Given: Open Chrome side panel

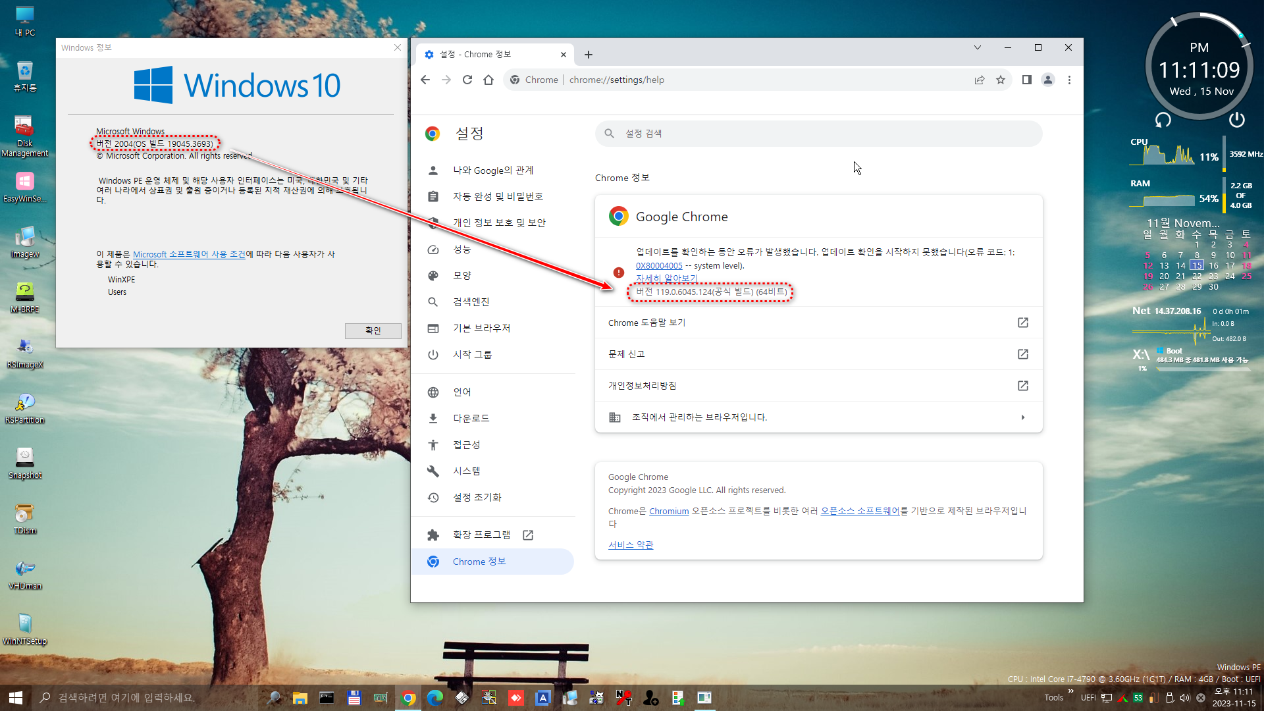Looking at the screenshot, I should pyautogui.click(x=1026, y=80).
